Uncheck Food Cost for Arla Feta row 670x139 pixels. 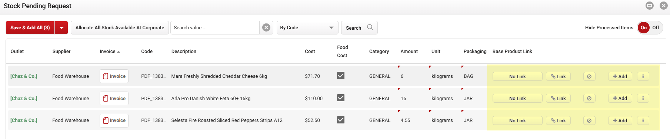pos(341,97)
